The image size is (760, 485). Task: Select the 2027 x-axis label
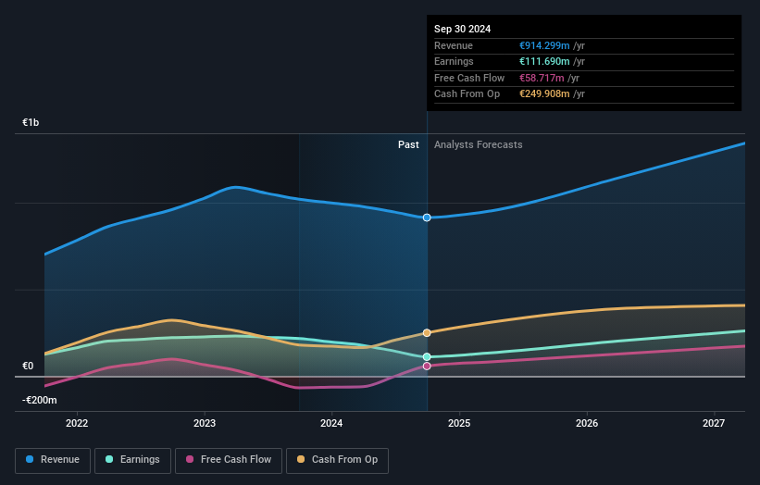pos(714,424)
